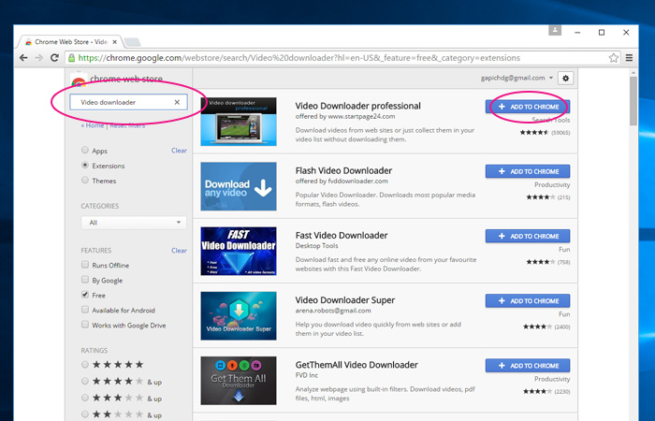Image resolution: width=655 pixels, height=421 pixels.
Task: Enable By Google filter
Action: click(x=85, y=280)
